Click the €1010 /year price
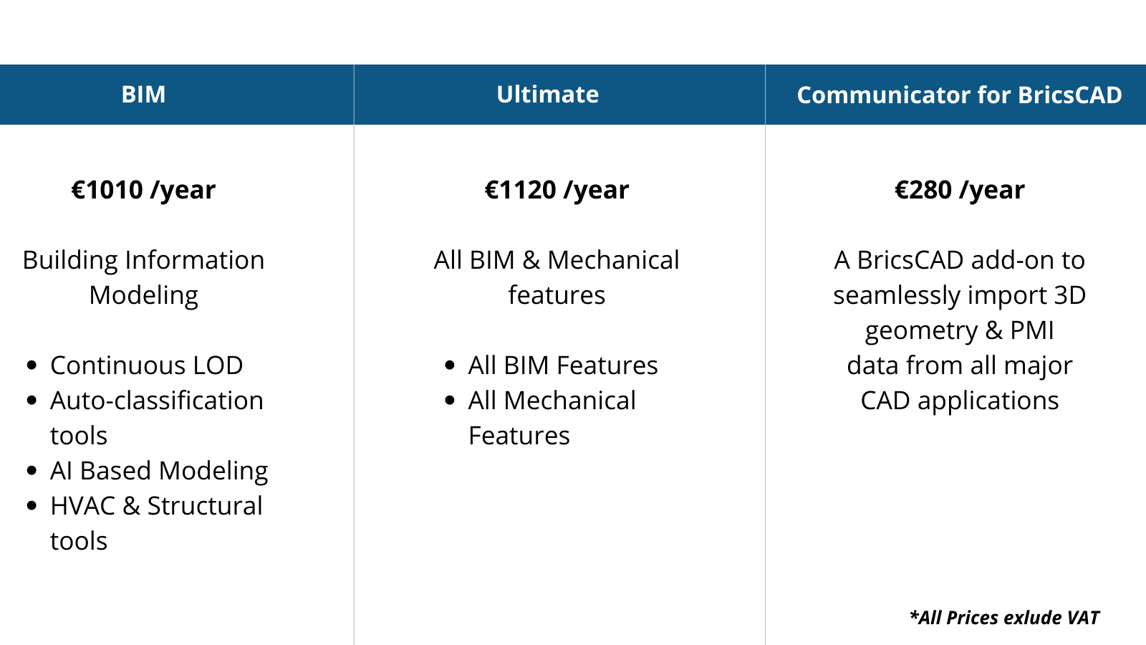The width and height of the screenshot is (1146, 645). coord(143,190)
